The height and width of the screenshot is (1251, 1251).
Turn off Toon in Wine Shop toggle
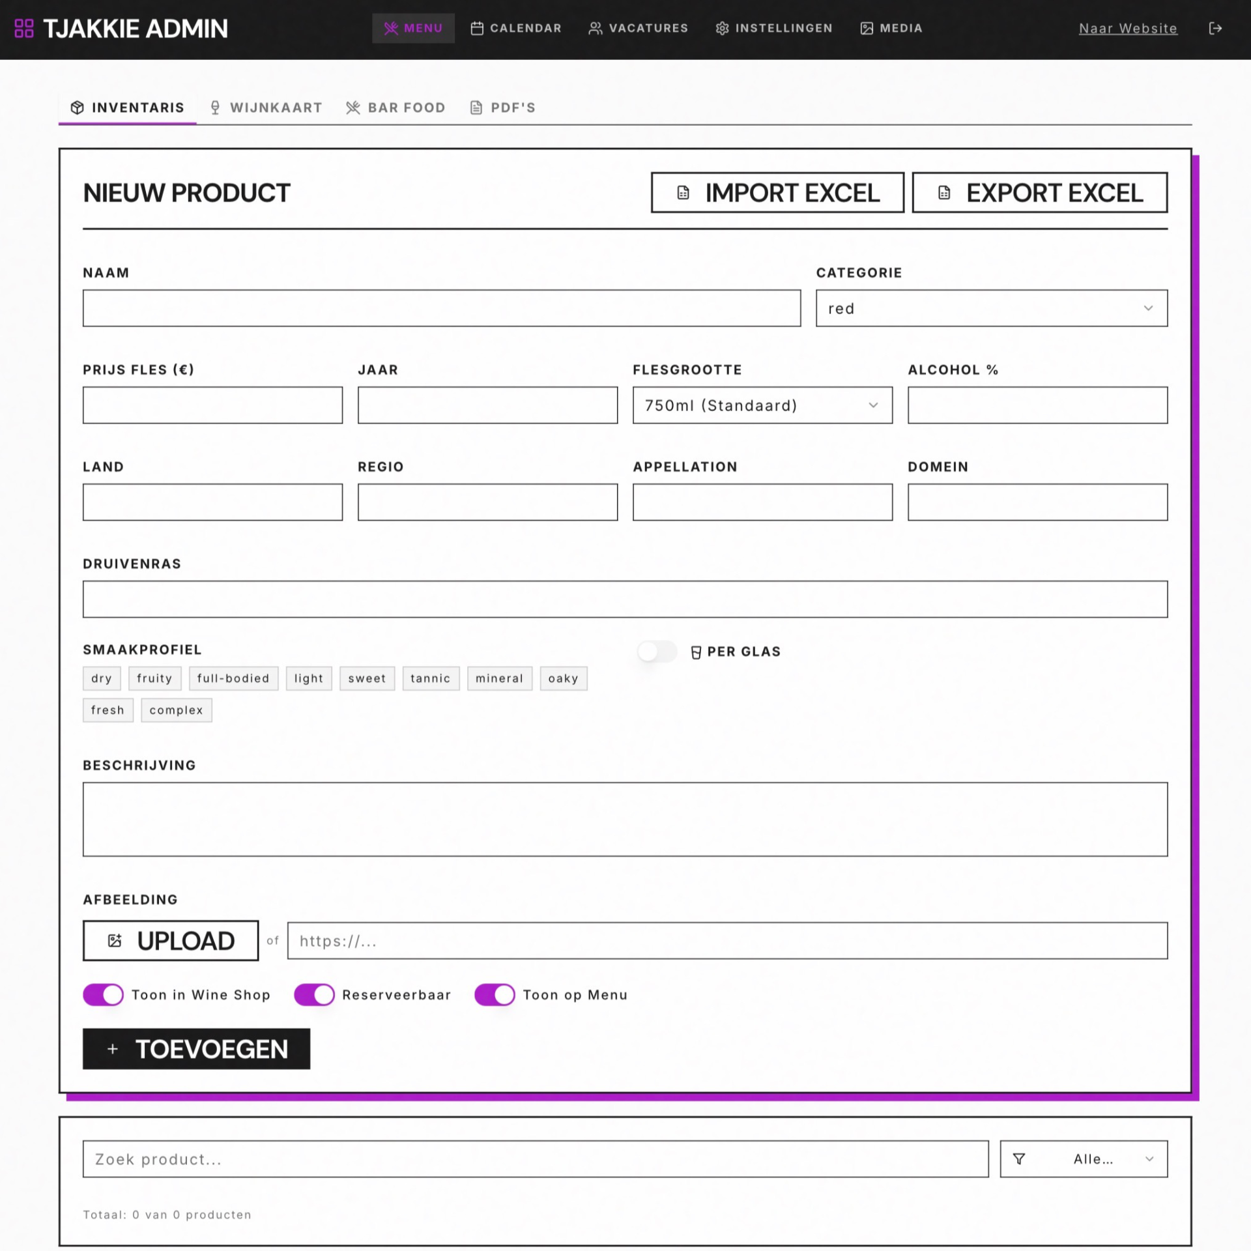click(103, 995)
